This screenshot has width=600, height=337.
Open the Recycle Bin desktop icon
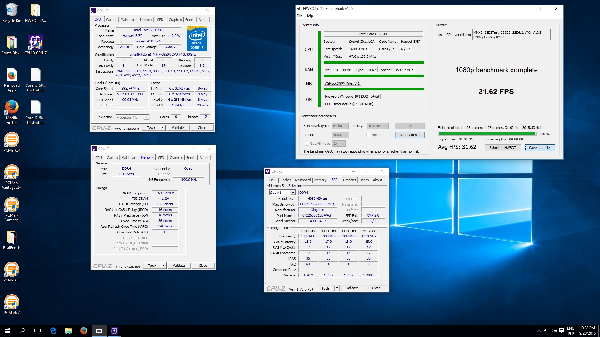pyautogui.click(x=12, y=13)
